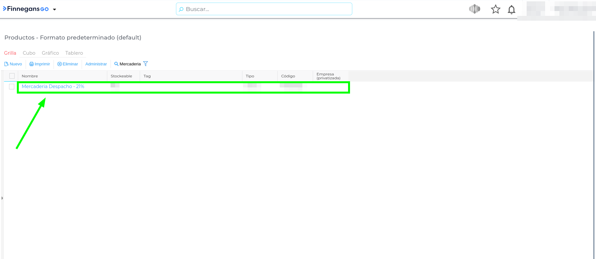Click the favorites star icon
Viewport: 596px width, 259px height.
(495, 9)
